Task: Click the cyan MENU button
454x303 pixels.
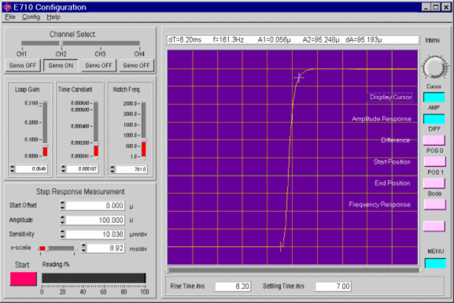Action: [435, 263]
